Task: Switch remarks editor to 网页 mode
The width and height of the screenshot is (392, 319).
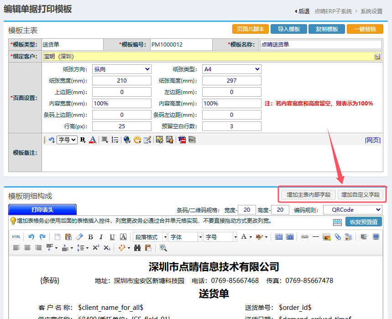Action: click(372, 140)
